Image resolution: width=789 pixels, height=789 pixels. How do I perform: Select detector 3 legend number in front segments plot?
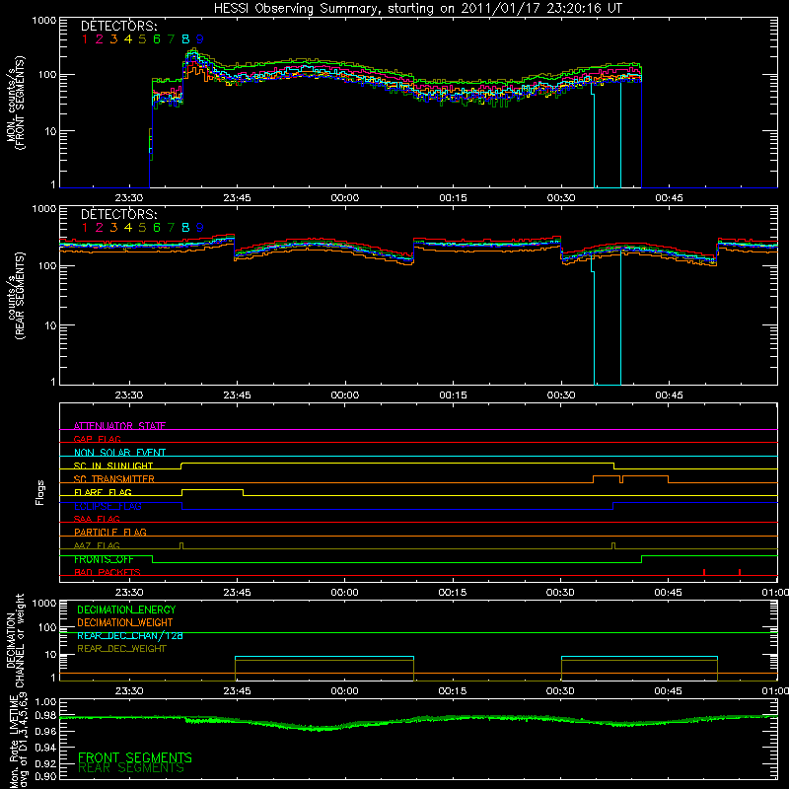coord(113,39)
